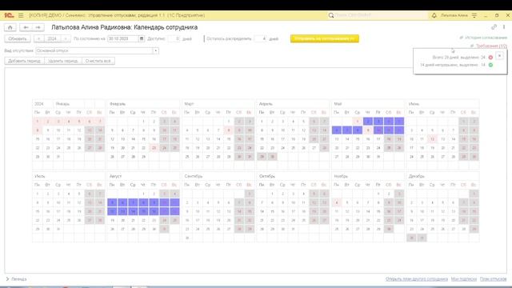The width and height of the screenshot is (512, 288).
Task: Click the green passed-requirement status icon
Action: pyautogui.click(x=490, y=65)
